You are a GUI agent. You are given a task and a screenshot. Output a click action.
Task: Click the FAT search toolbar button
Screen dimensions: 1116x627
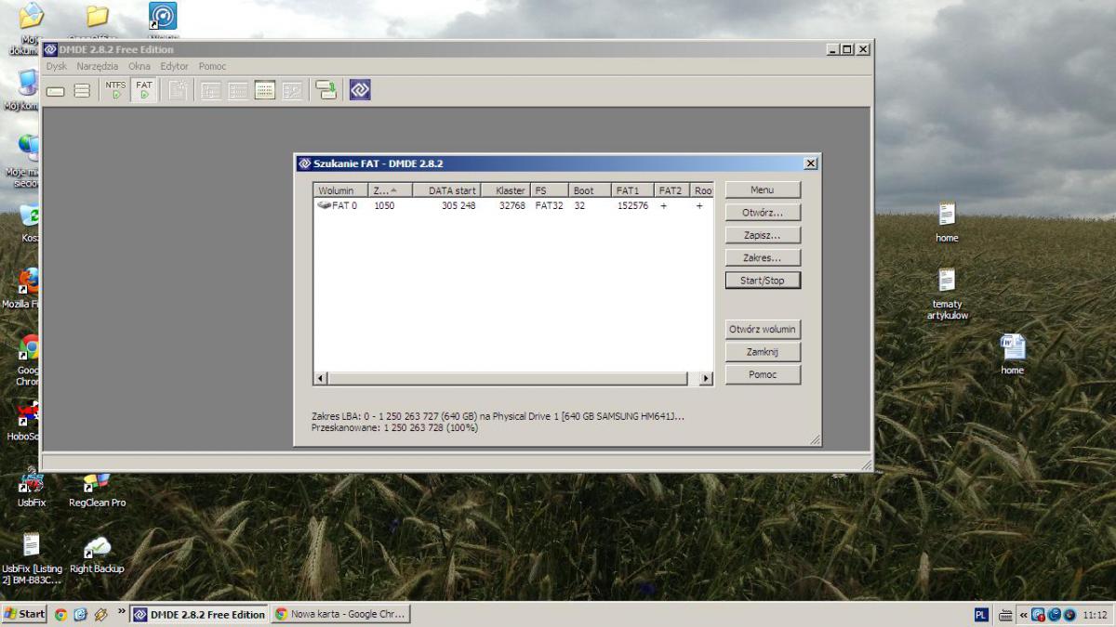coord(143,90)
